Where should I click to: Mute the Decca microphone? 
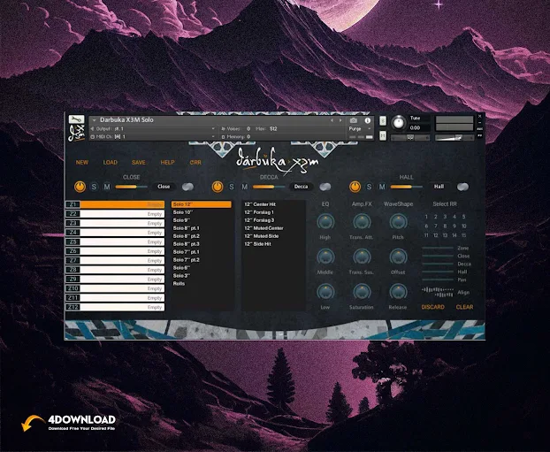click(244, 187)
